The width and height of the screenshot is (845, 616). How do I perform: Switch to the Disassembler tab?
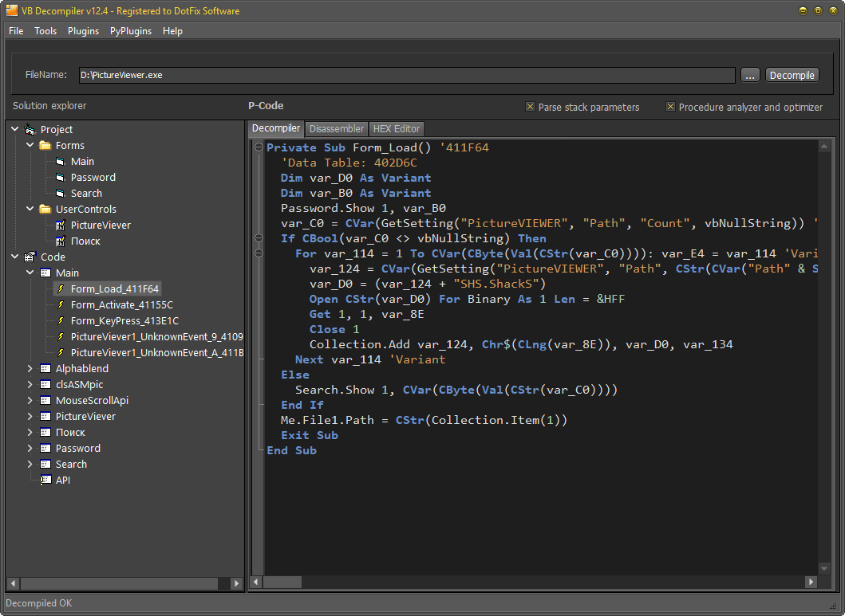336,129
